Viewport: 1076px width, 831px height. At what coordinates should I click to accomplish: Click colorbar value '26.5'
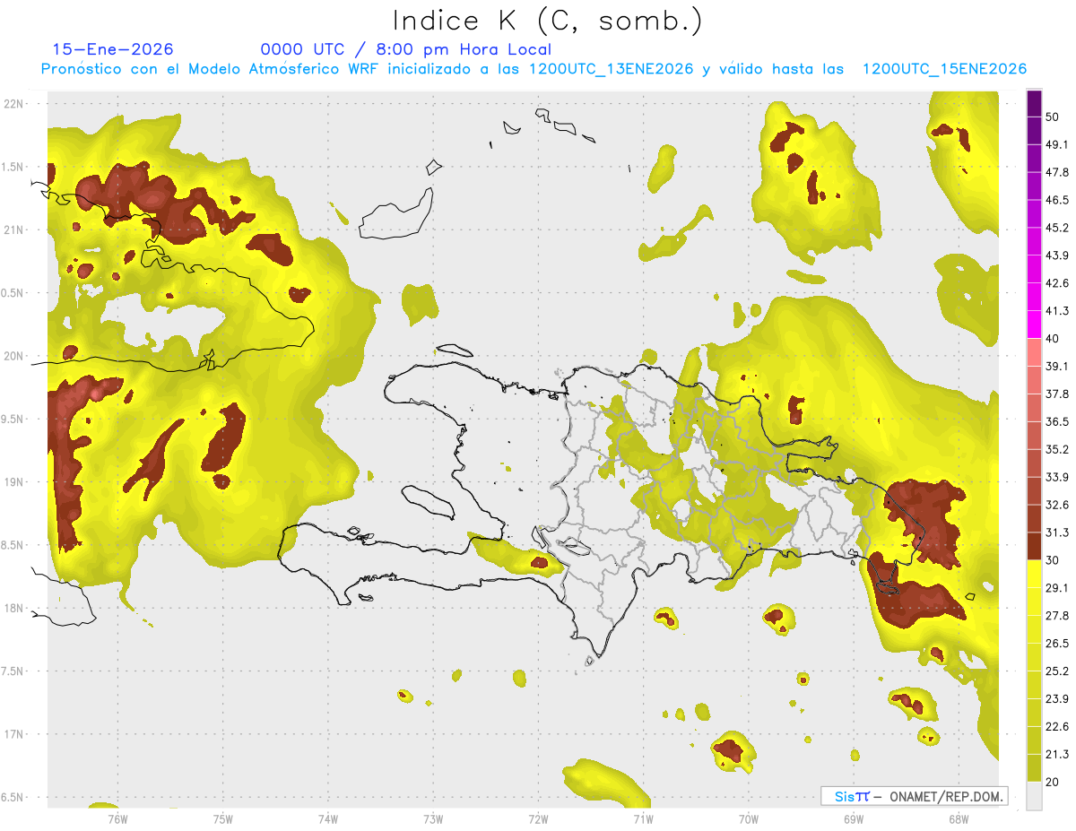[1057, 644]
